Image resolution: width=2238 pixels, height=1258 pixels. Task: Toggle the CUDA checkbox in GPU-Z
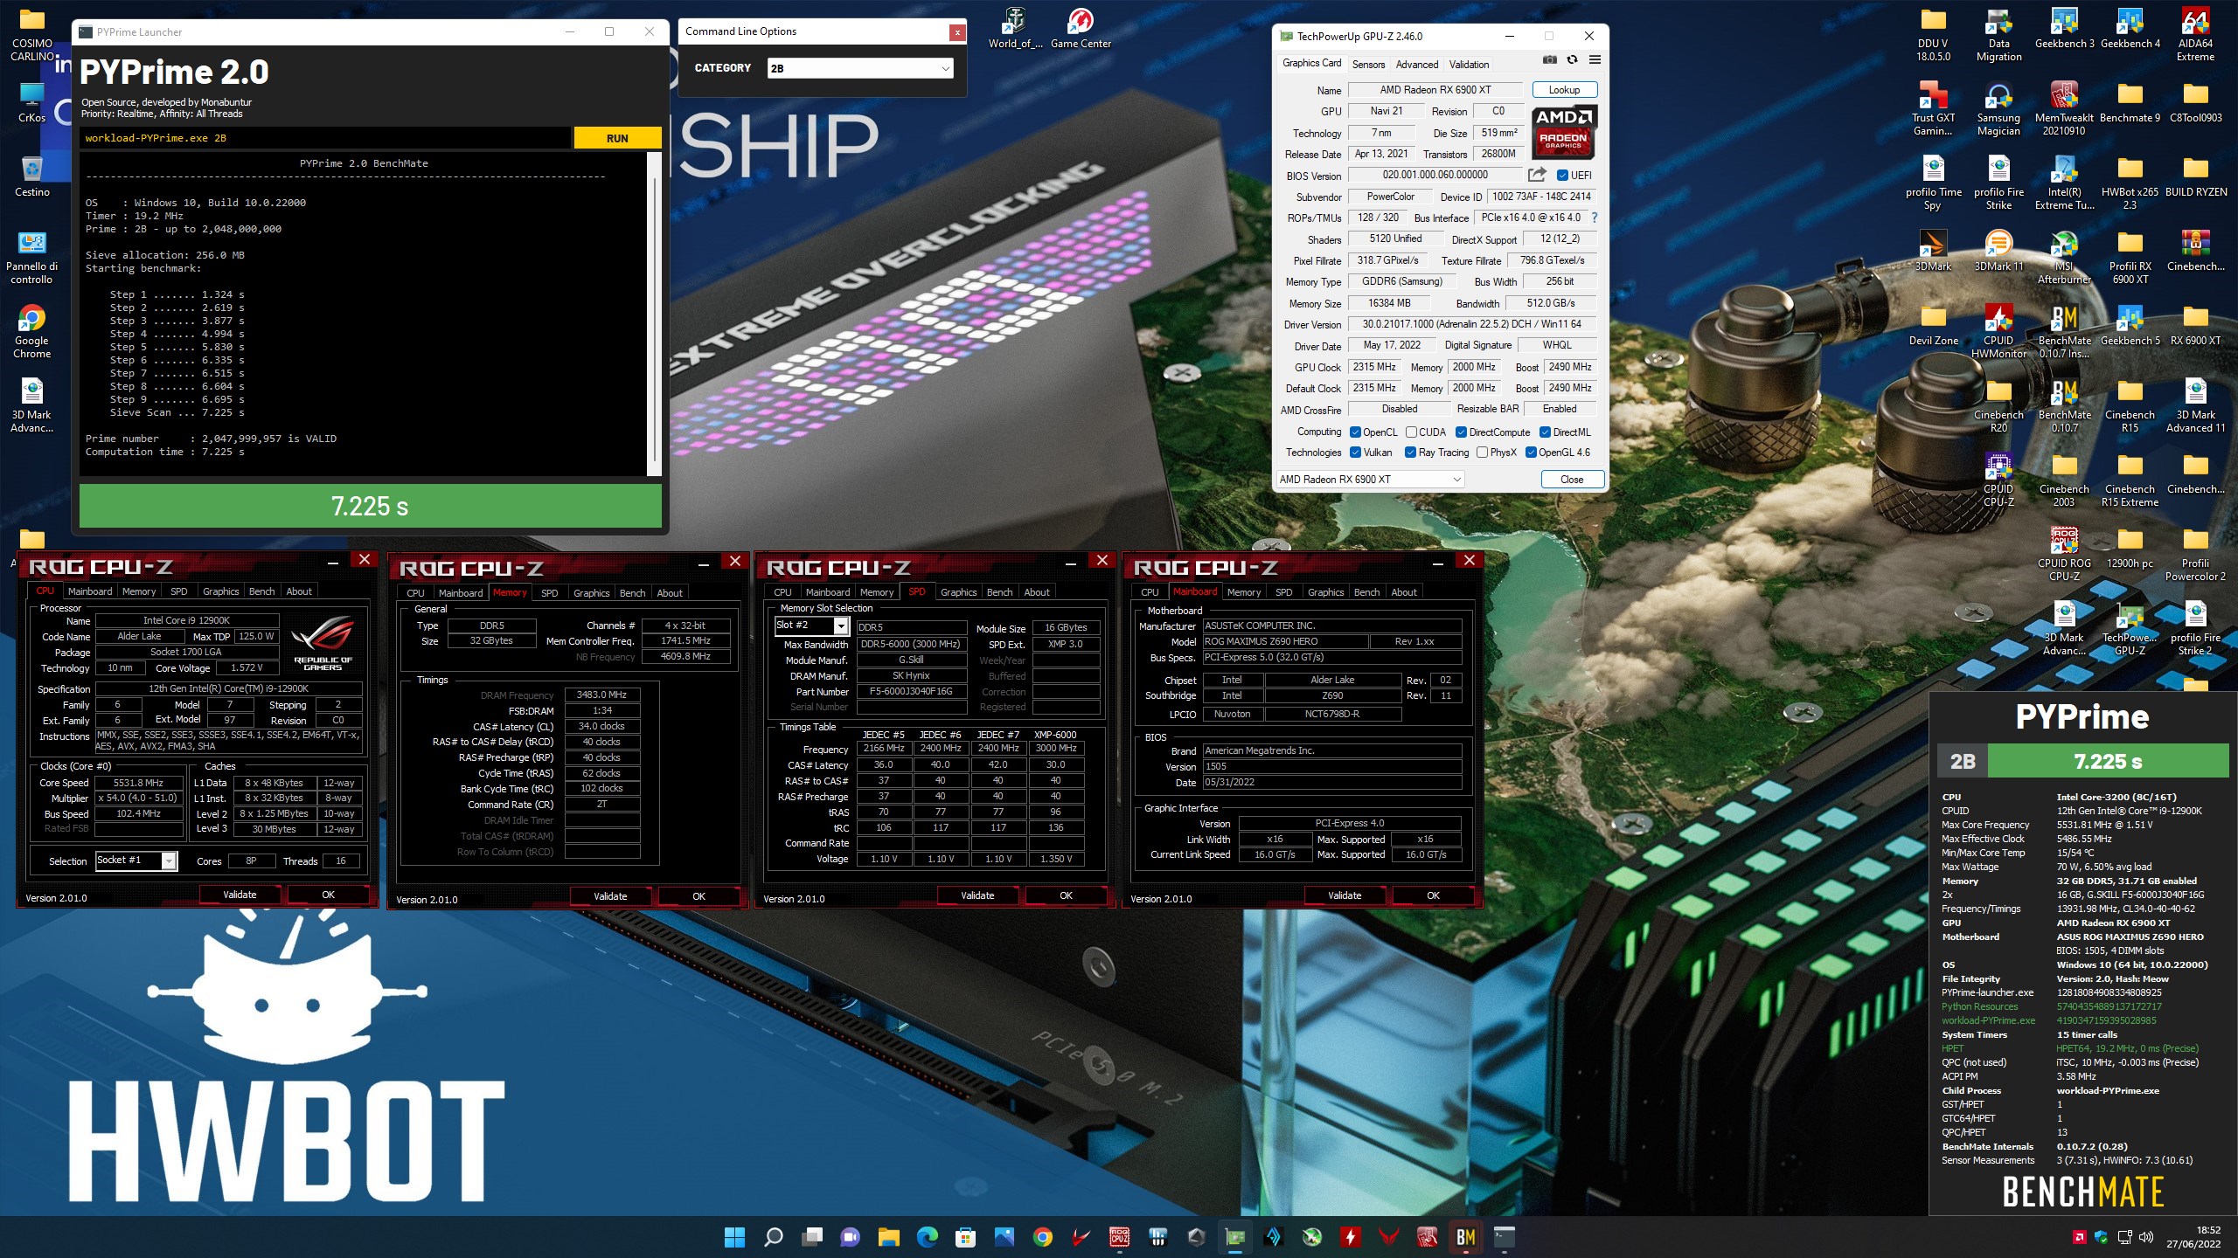tap(1411, 432)
